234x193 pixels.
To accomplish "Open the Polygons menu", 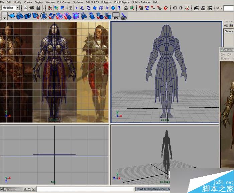I will click(106, 2).
